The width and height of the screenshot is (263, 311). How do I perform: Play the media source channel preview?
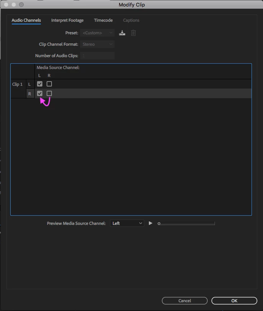pos(150,223)
